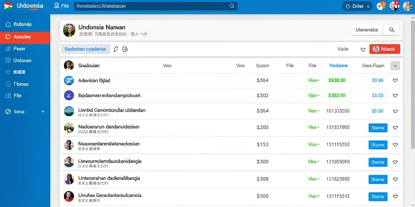Select the star icon in the sidebar
Viewport: 415px width, 207px height.
(x=8, y=72)
